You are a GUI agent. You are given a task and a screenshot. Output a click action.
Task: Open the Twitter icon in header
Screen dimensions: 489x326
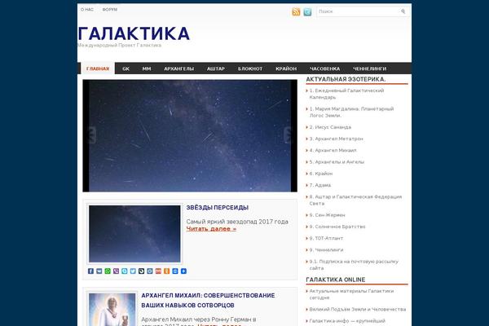(x=307, y=12)
